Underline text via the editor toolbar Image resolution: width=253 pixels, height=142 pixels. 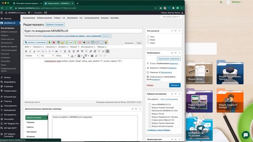pos(34,51)
